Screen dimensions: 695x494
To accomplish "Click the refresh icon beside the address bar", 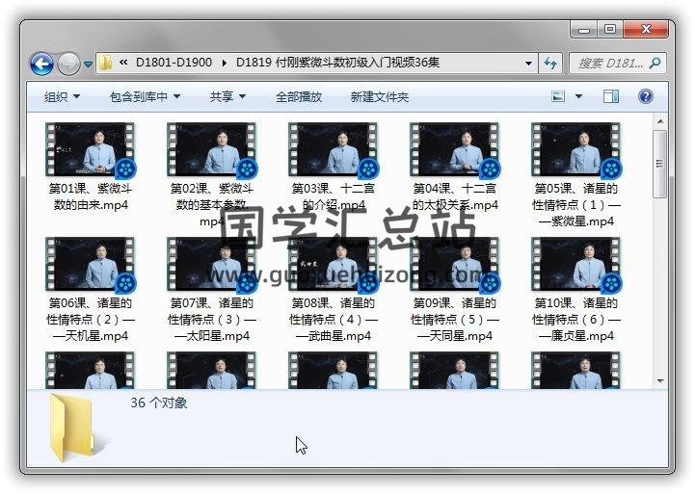I will [550, 64].
